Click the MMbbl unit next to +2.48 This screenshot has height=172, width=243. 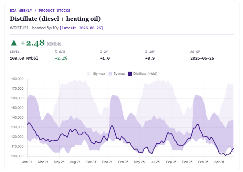pos(54,44)
